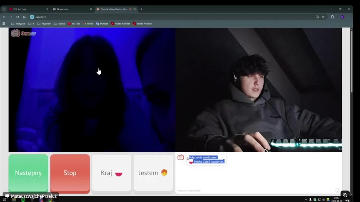Go forward in browser history
Image resolution: width=360 pixels, height=202 pixels.
[11, 17]
